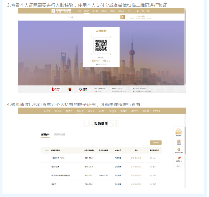Open the shield icon in right sidebar
209x197 pixels.
click(x=179, y=150)
